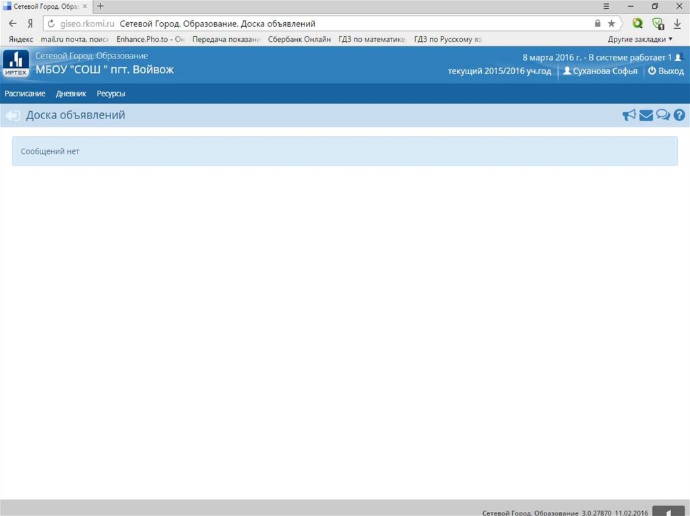
Task: Click the dark button in the footer corner
Action: coord(668,511)
